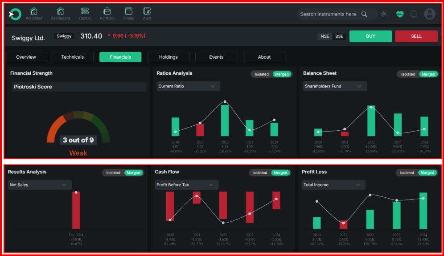This screenshot has width=444, height=256.
Task: Select Isolated in Balance Sheet
Action: pos(408,74)
